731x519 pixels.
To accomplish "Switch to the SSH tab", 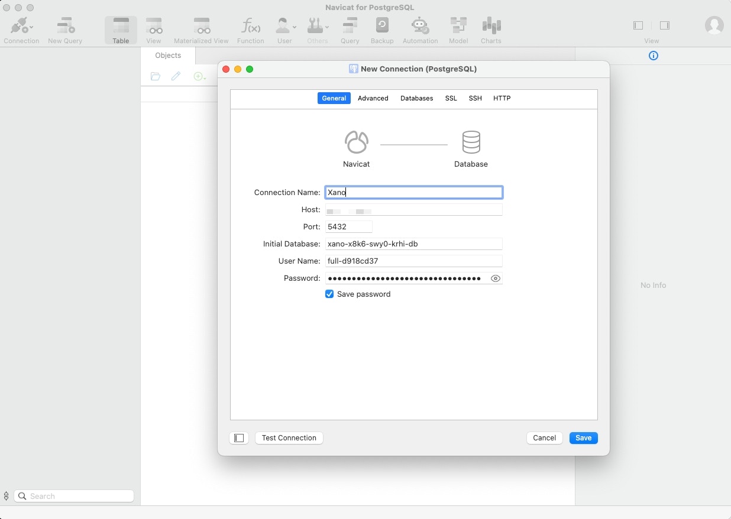I will tap(476, 98).
